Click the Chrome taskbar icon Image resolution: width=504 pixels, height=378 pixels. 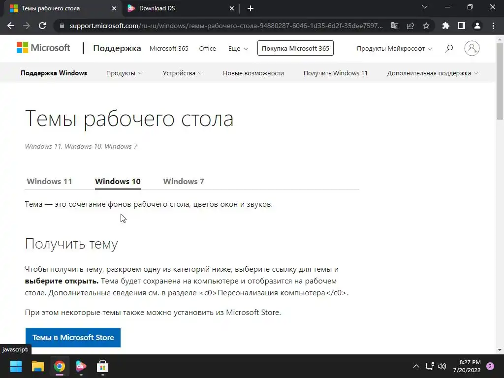click(x=60, y=366)
